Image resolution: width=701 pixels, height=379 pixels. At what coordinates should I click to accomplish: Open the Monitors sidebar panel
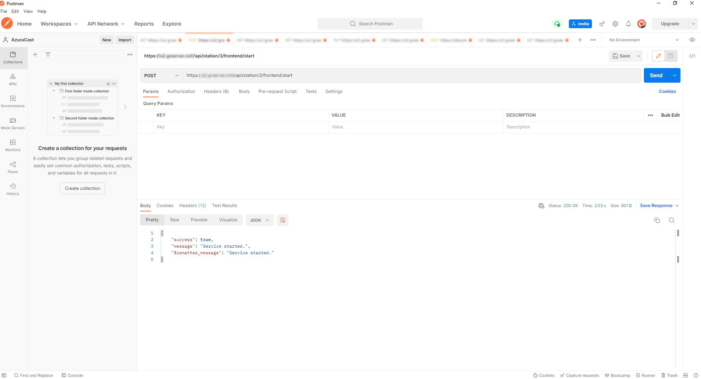coord(13,145)
